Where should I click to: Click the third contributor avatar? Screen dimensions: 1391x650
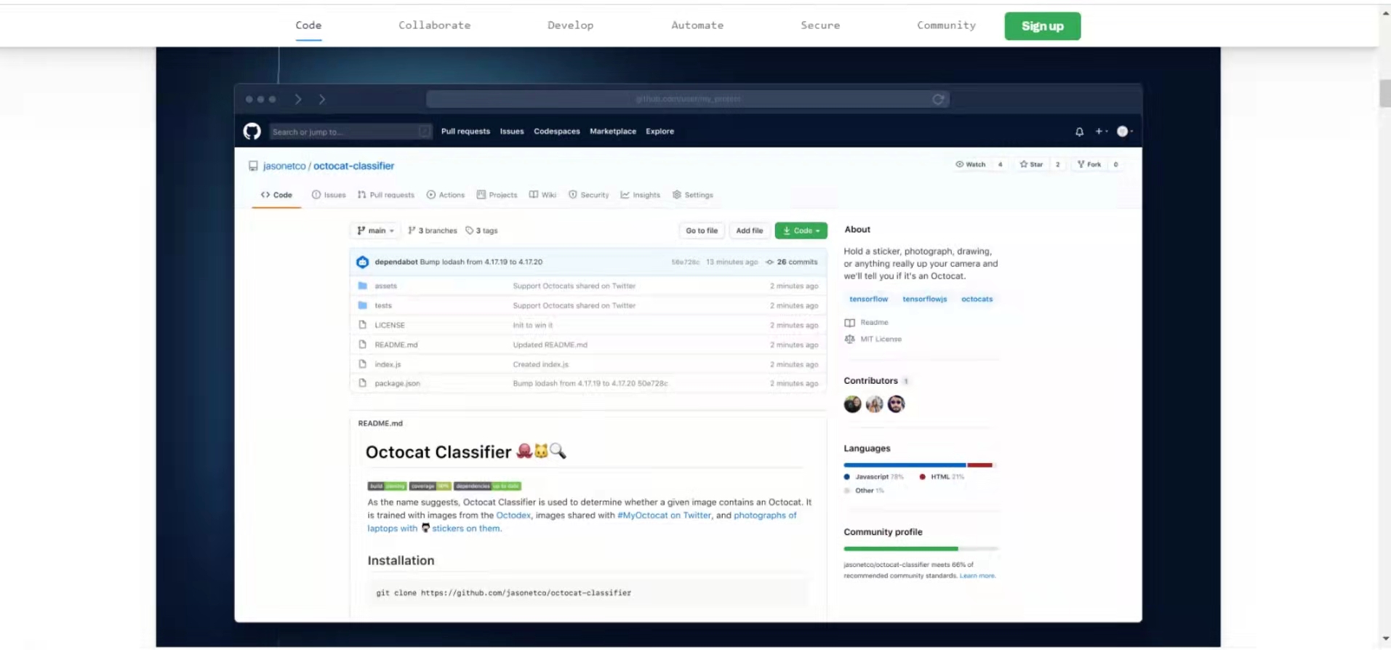[896, 404]
